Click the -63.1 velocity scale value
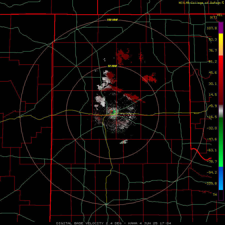Image resolution: width=225 pixels, height=225 pixels. pyautogui.click(x=212, y=150)
